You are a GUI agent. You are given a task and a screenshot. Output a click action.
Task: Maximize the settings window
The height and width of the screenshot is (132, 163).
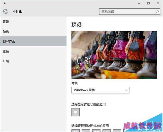(x=148, y=3)
